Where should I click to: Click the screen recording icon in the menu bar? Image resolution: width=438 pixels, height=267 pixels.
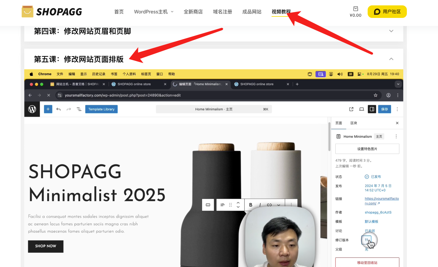(x=321, y=74)
